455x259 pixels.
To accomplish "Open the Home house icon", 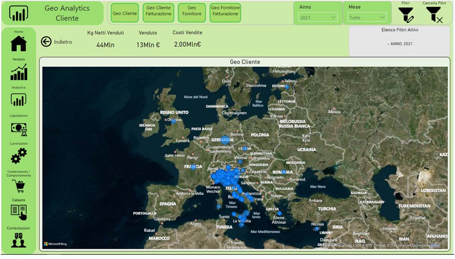I will [19, 43].
